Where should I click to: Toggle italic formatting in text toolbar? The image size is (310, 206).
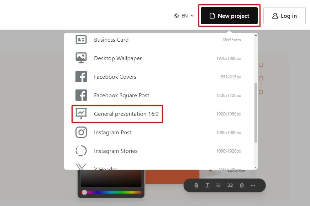(207, 185)
